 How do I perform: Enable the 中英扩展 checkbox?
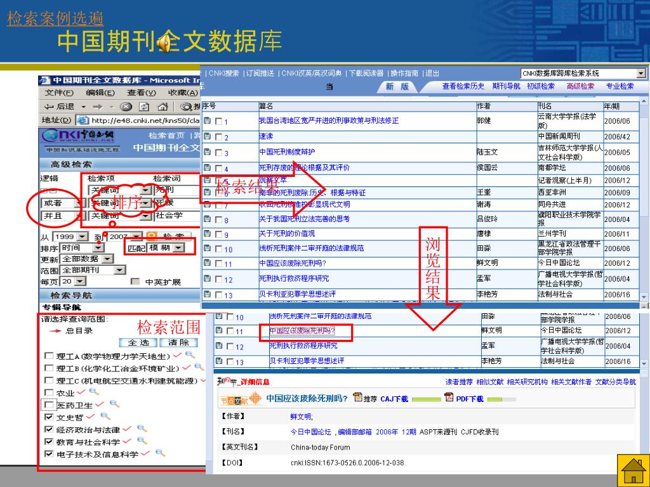pos(135,282)
